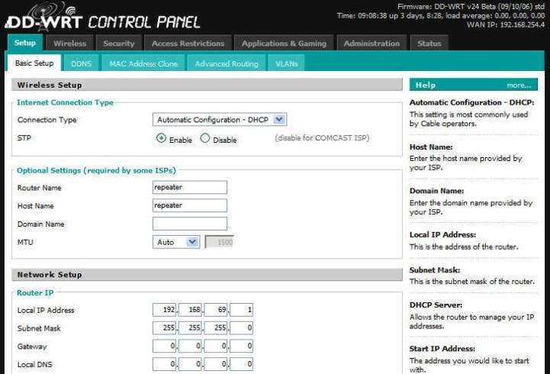Click the DD-WRT Control Panel logo
This screenshot has width=550, height=374.
coord(102,18)
